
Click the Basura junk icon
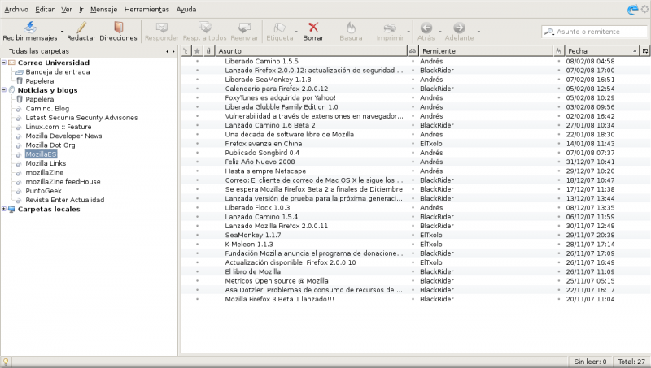[x=351, y=28]
